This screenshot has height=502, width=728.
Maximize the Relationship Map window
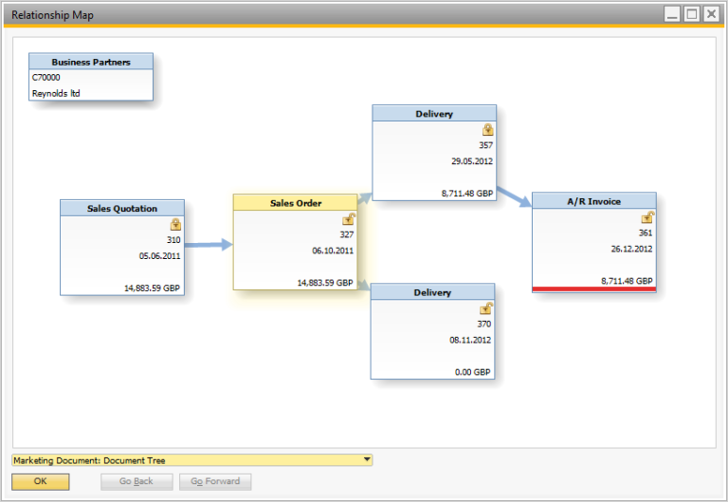[691, 14]
